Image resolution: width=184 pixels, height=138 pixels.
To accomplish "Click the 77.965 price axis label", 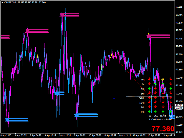I will [179, 7].
